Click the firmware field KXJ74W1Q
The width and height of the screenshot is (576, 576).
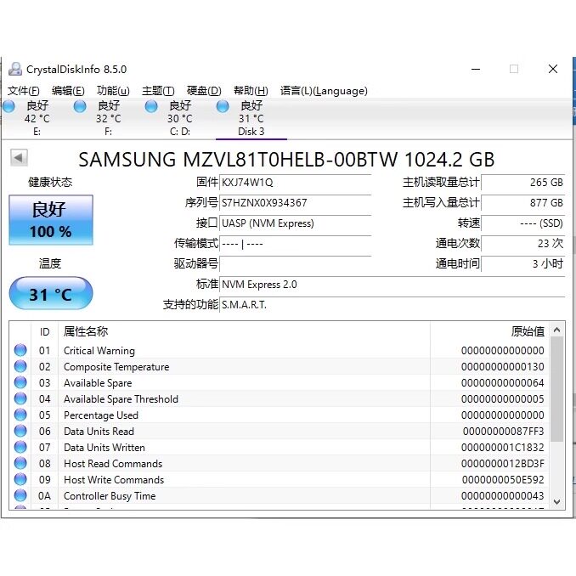[x=296, y=183]
